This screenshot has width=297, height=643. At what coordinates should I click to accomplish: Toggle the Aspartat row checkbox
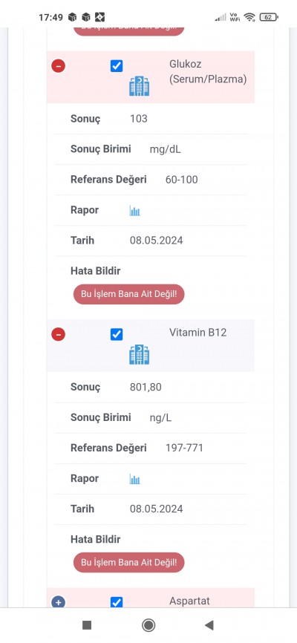point(117,602)
